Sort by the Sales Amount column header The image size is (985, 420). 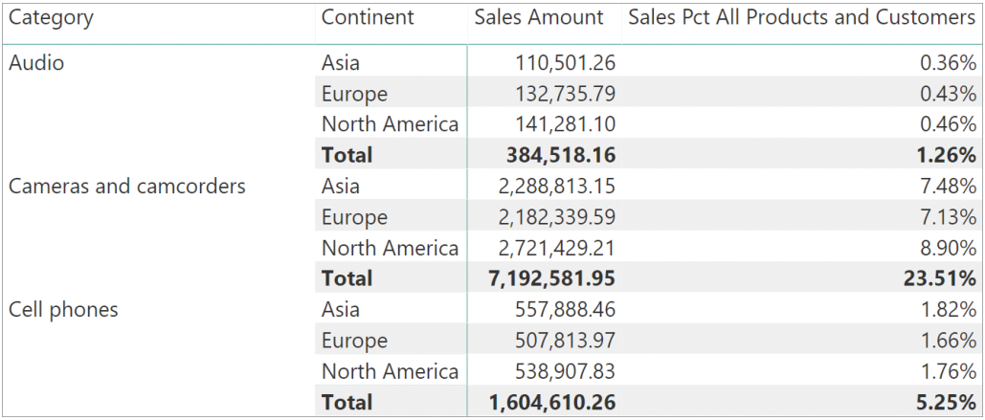[x=539, y=17]
